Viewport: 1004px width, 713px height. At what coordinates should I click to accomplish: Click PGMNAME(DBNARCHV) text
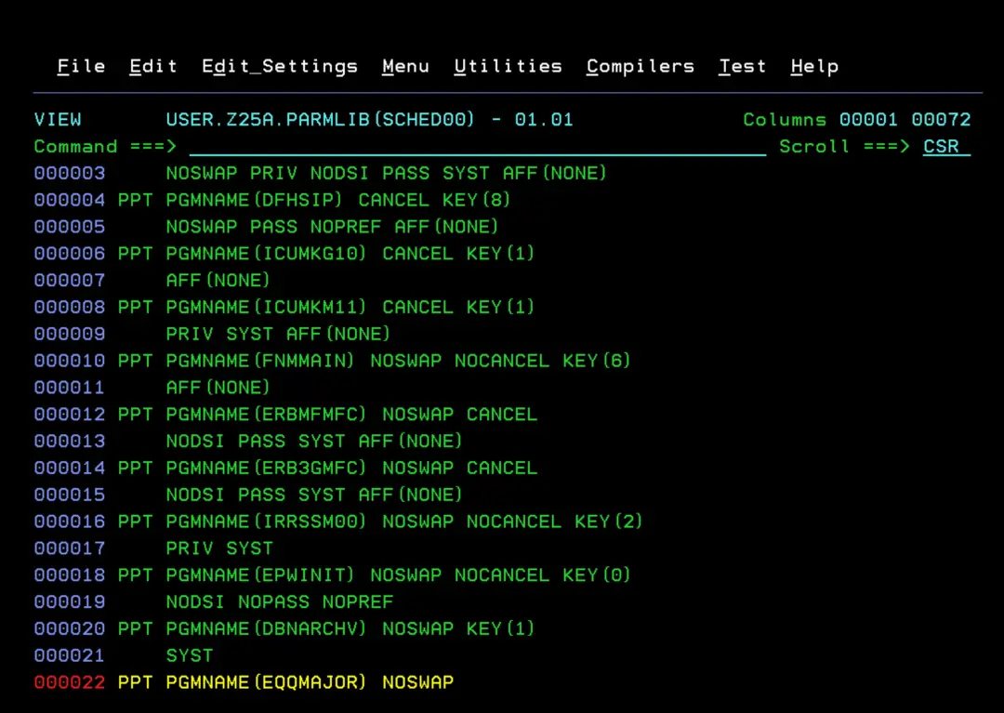coord(267,629)
